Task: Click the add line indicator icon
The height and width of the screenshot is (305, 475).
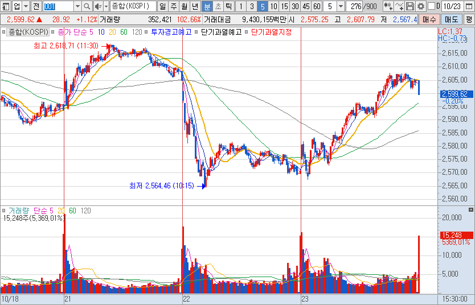Action: (399, 6)
